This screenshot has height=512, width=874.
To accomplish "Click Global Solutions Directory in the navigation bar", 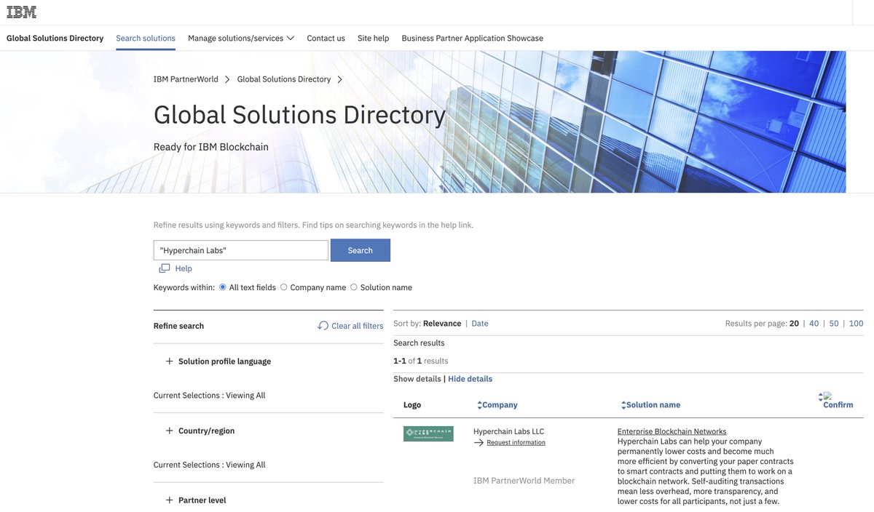I will 55,38.
